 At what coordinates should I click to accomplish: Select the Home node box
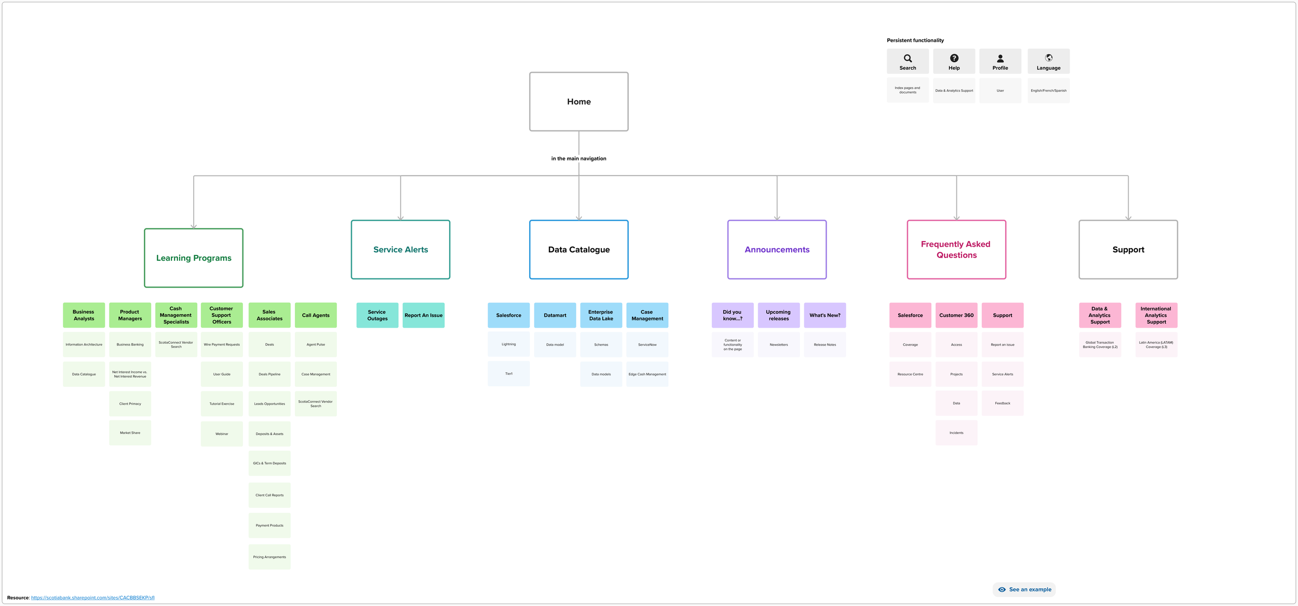(578, 102)
